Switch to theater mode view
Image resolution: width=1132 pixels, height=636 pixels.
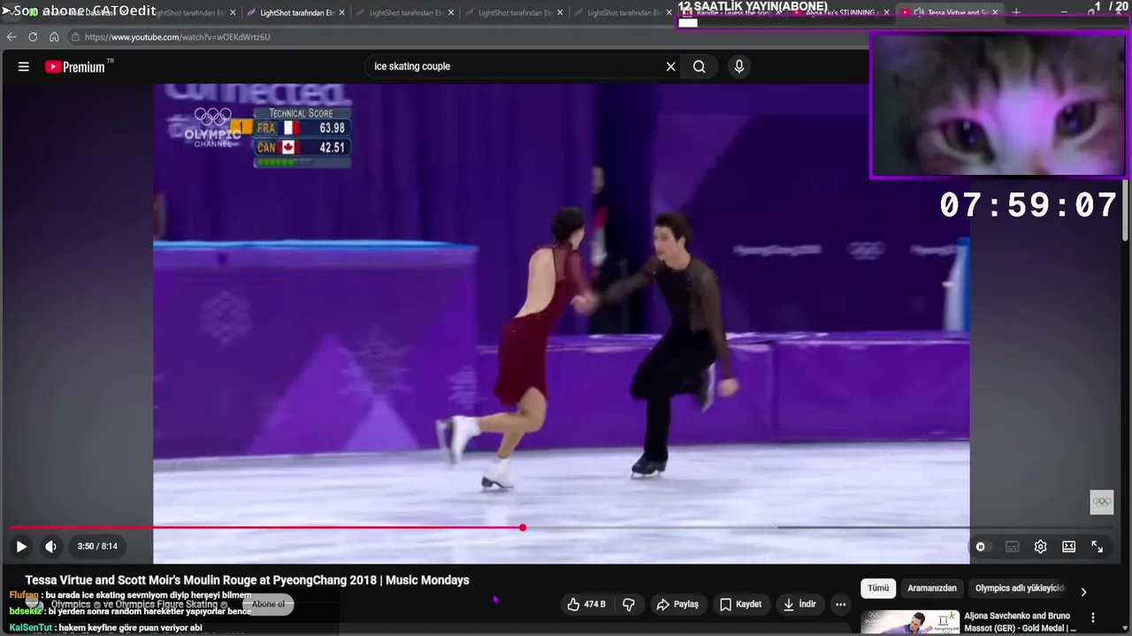point(1068,547)
